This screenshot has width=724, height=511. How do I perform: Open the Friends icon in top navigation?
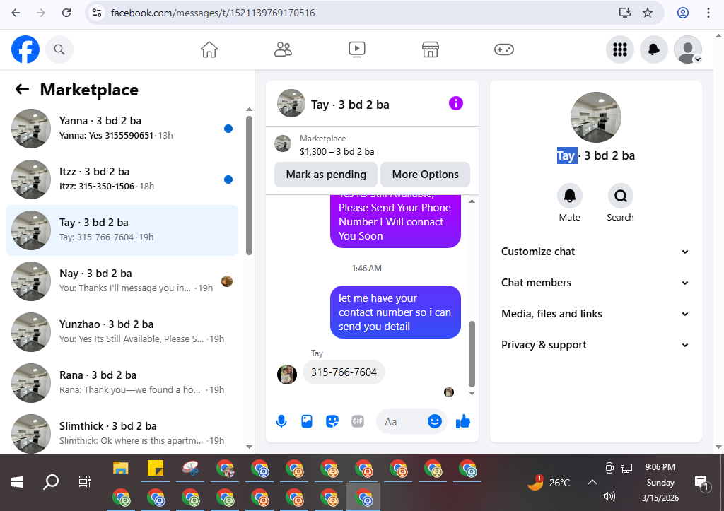click(283, 49)
